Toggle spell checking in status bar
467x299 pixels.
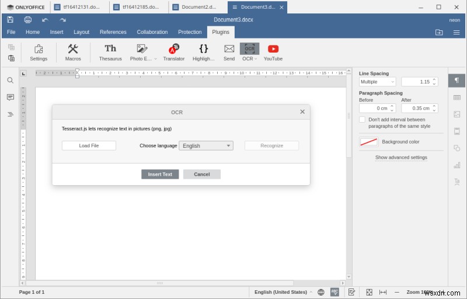tap(334, 292)
